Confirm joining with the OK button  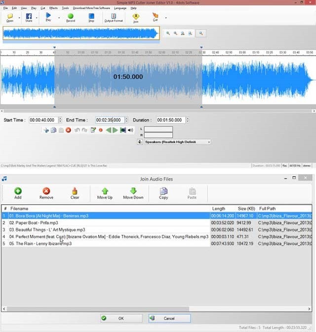pyautogui.click(x=121, y=318)
